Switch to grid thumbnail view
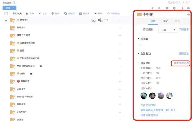The width and height of the screenshot is (192, 121). click(167, 8)
